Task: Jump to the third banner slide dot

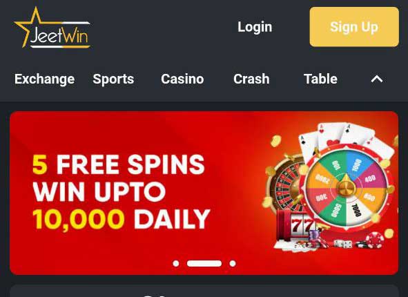Action: point(233,263)
